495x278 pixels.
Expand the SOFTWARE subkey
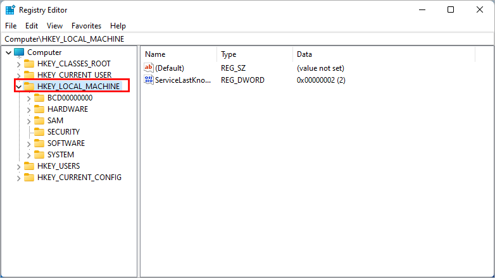pyautogui.click(x=28, y=143)
